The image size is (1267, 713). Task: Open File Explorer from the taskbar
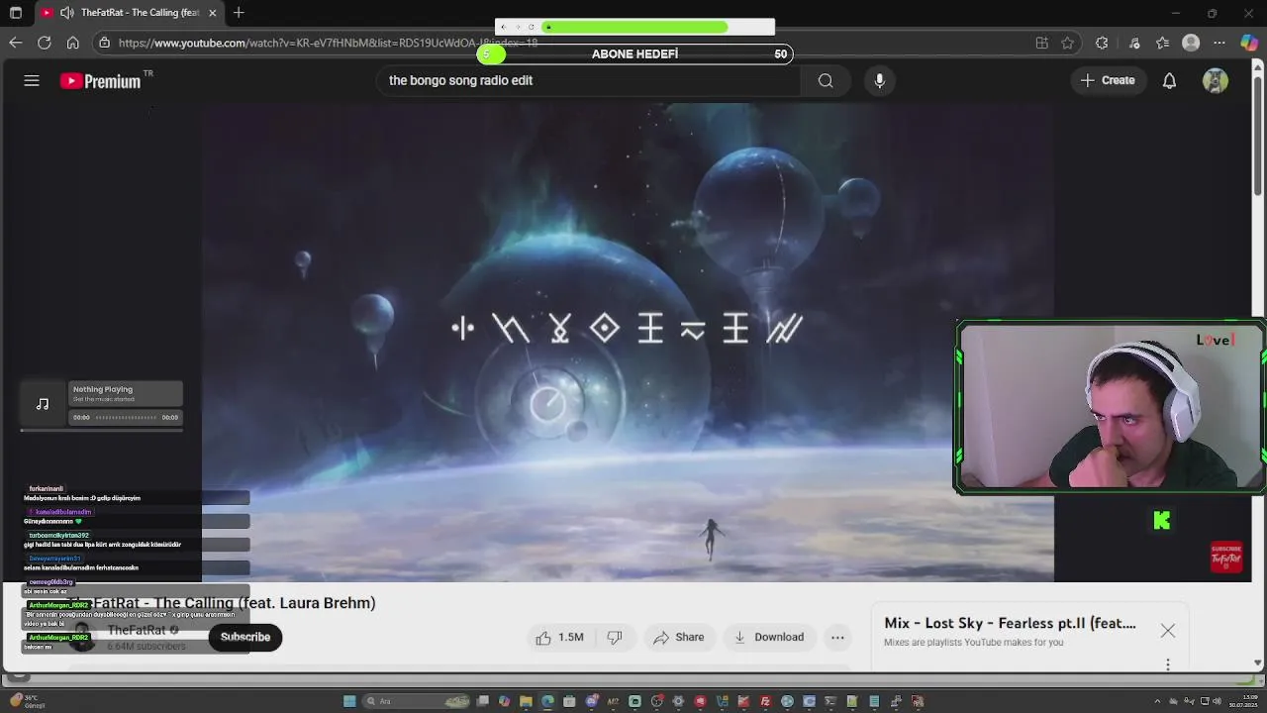pyautogui.click(x=526, y=701)
